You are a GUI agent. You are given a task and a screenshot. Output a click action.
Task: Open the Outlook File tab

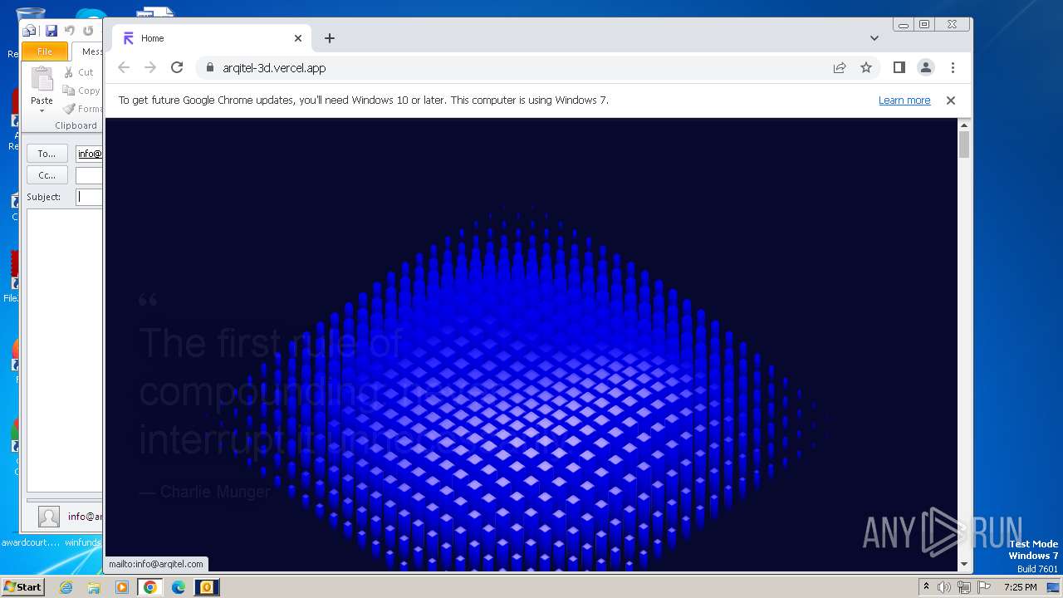tap(45, 51)
